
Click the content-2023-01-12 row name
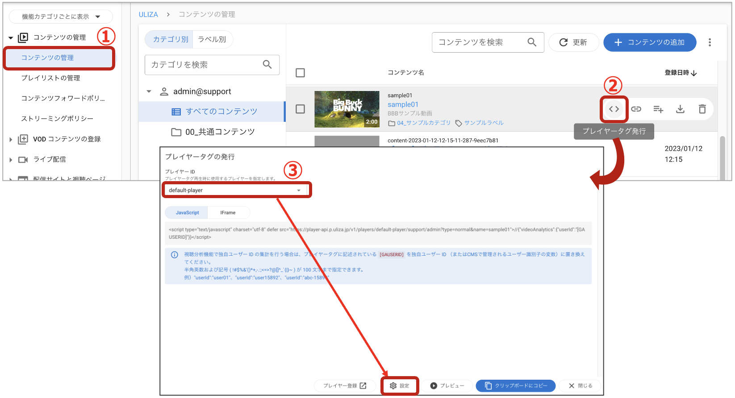pos(443,141)
